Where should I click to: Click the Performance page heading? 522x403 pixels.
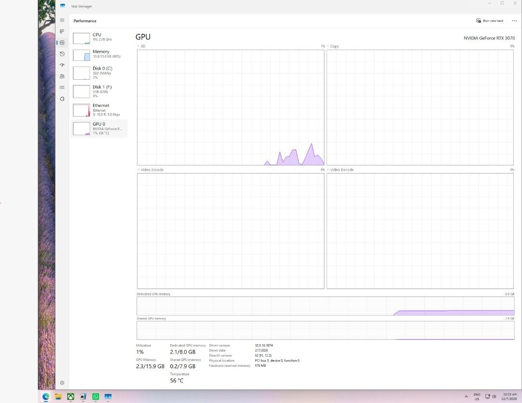coord(85,21)
